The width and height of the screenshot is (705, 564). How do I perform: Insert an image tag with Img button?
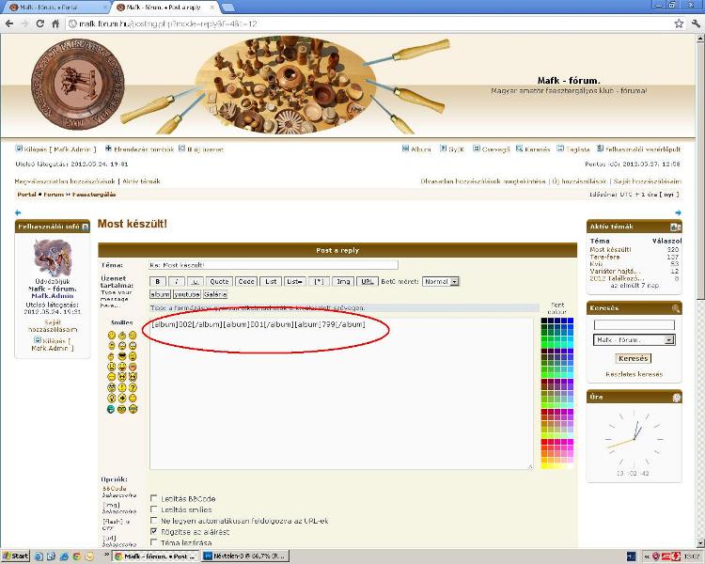click(x=344, y=281)
